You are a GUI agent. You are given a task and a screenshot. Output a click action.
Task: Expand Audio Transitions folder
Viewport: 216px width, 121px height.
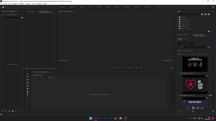tap(178, 24)
